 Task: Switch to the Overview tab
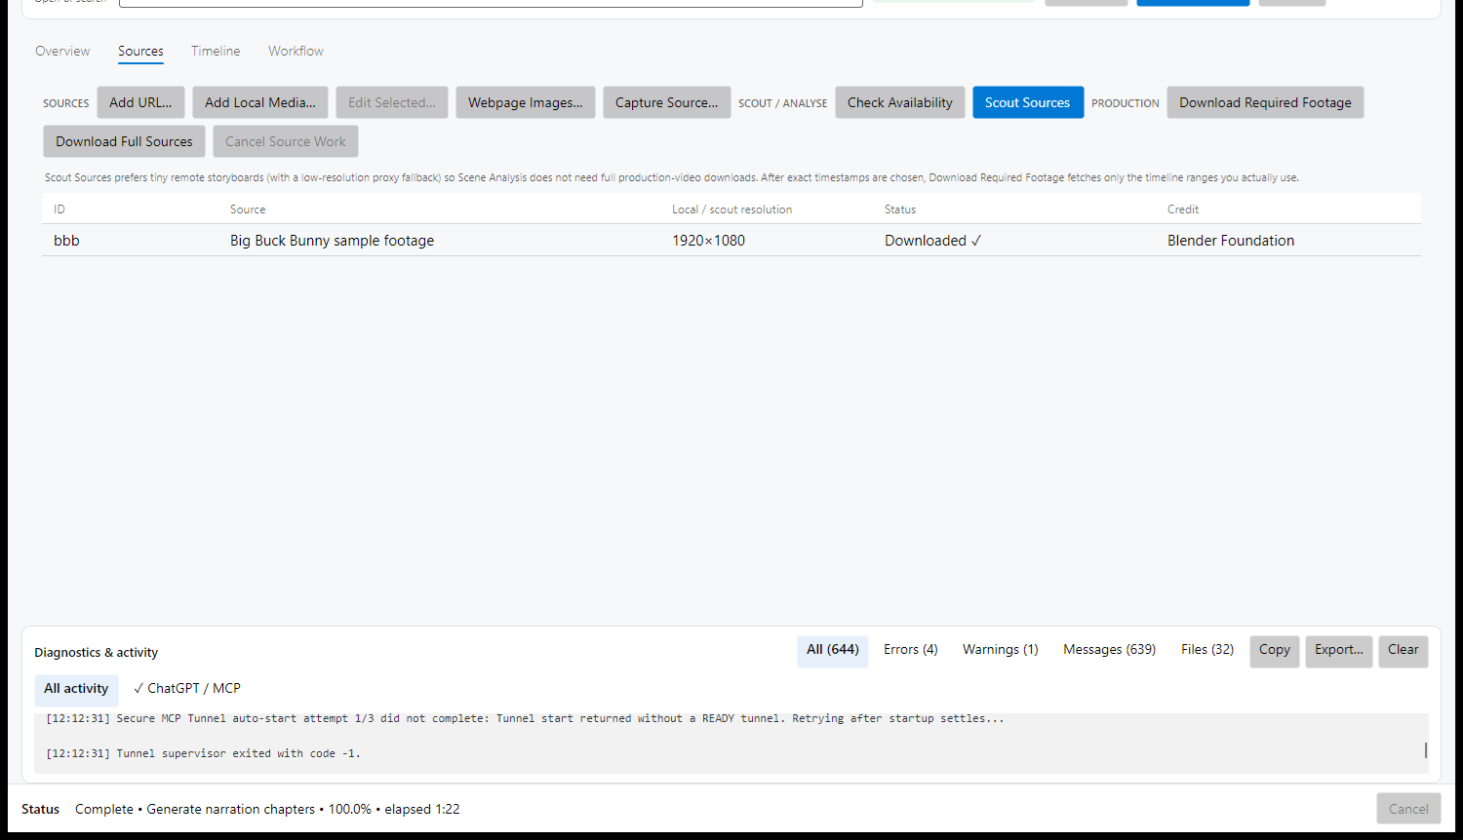[x=62, y=51]
